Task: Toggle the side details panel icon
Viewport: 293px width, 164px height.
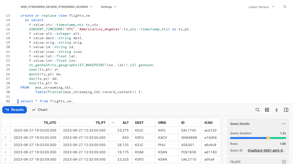Action: (286, 110)
